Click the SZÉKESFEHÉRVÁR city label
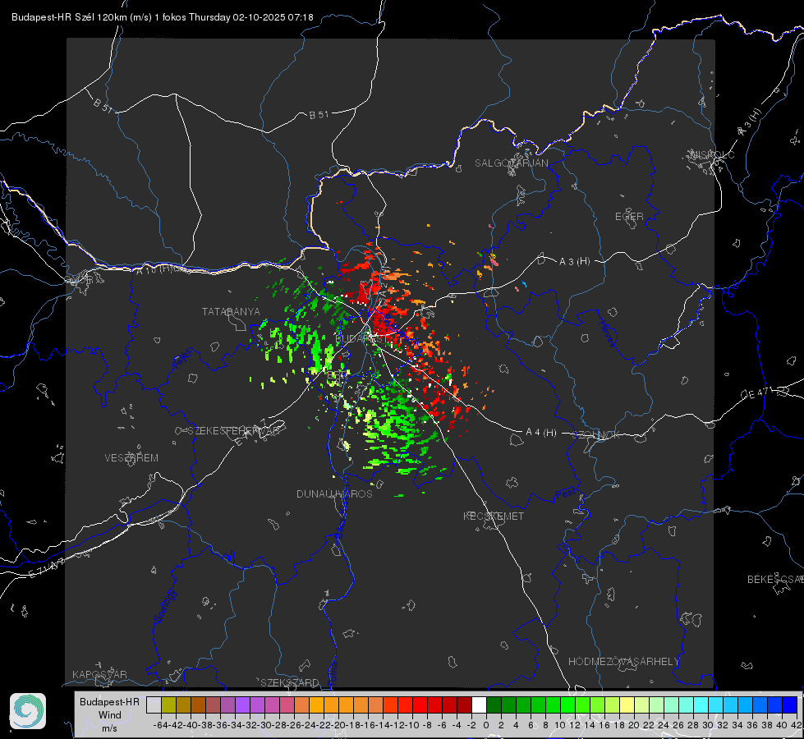This screenshot has width=804, height=739. click(x=233, y=431)
